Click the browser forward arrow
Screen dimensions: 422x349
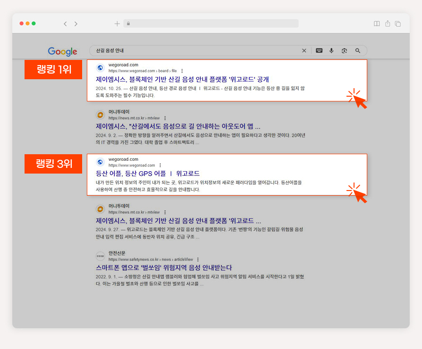pyautogui.click(x=76, y=24)
